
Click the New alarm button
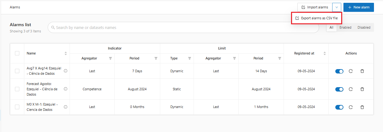coord(358,7)
